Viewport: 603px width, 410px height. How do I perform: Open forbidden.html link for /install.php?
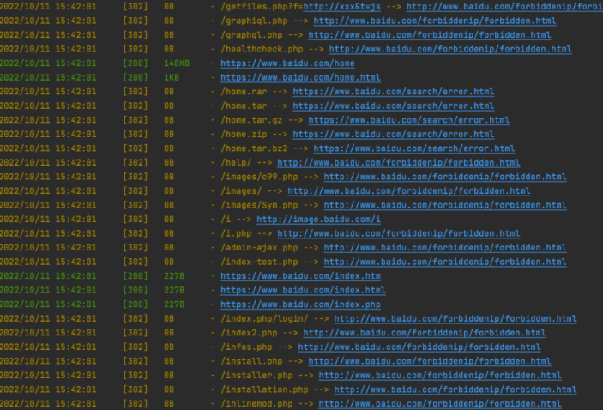pos(430,361)
